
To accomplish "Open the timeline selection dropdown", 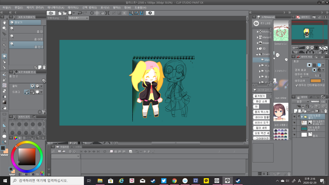I will pyautogui.click(x=65, y=156).
